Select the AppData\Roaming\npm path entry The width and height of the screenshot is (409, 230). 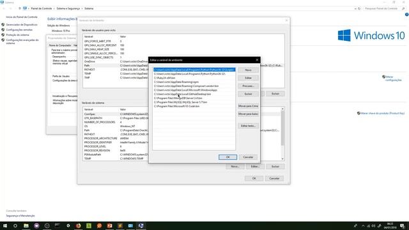[x=194, y=82]
